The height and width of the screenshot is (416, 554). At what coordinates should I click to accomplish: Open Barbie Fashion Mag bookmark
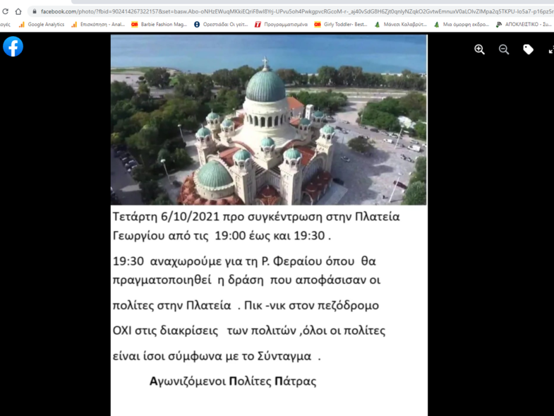tap(159, 25)
